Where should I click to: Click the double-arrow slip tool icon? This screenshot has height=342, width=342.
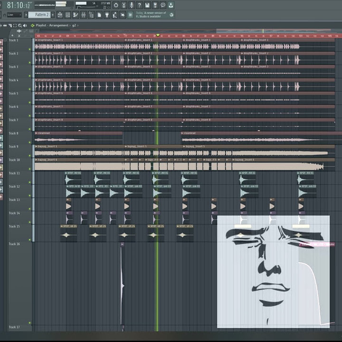(x=5, y=25)
